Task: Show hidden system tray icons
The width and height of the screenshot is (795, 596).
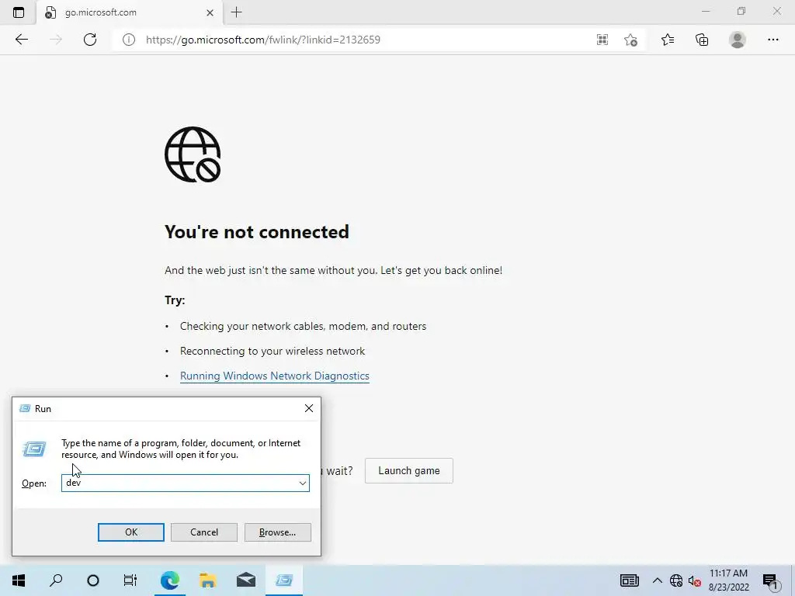Action: (657, 580)
